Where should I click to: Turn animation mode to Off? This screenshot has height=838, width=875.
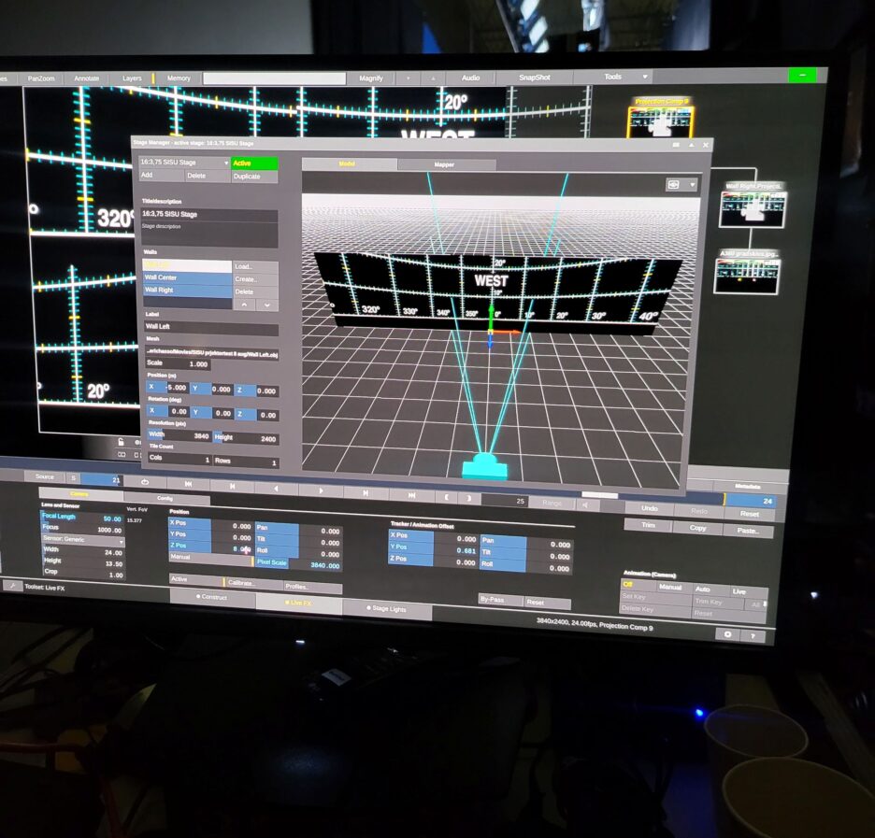pos(634,585)
